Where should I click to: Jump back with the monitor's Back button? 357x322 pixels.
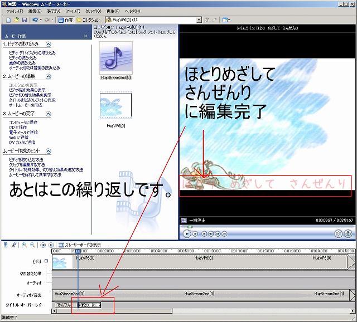tap(204, 234)
